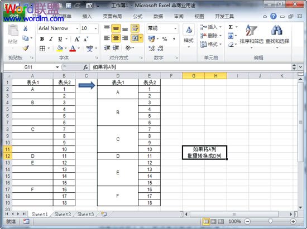Open the Arial Narrow font name dropdown

59,28
